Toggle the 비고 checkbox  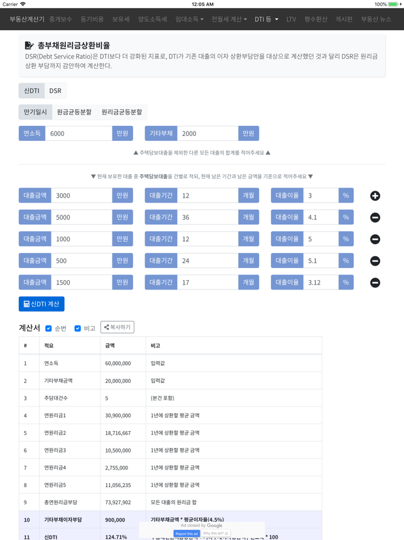(x=78, y=329)
